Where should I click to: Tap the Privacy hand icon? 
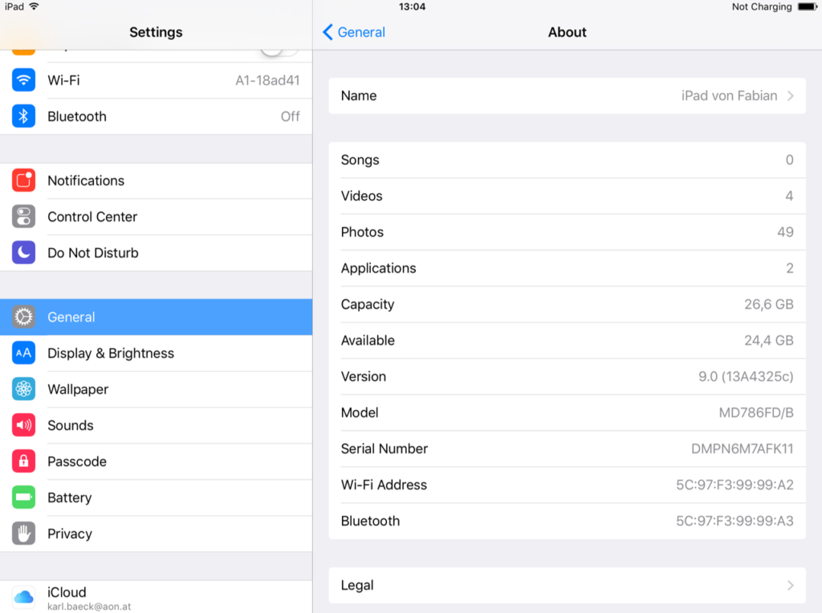tap(24, 534)
